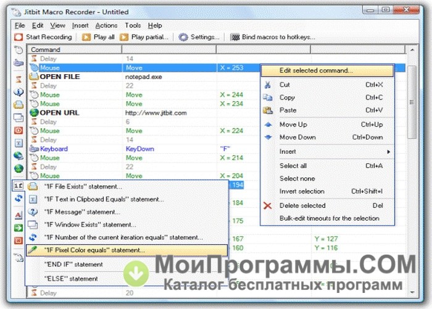Click the blue globe-with-arrow icon in the sidebar
This screenshot has height=309, width=432.
[x=18, y=156]
